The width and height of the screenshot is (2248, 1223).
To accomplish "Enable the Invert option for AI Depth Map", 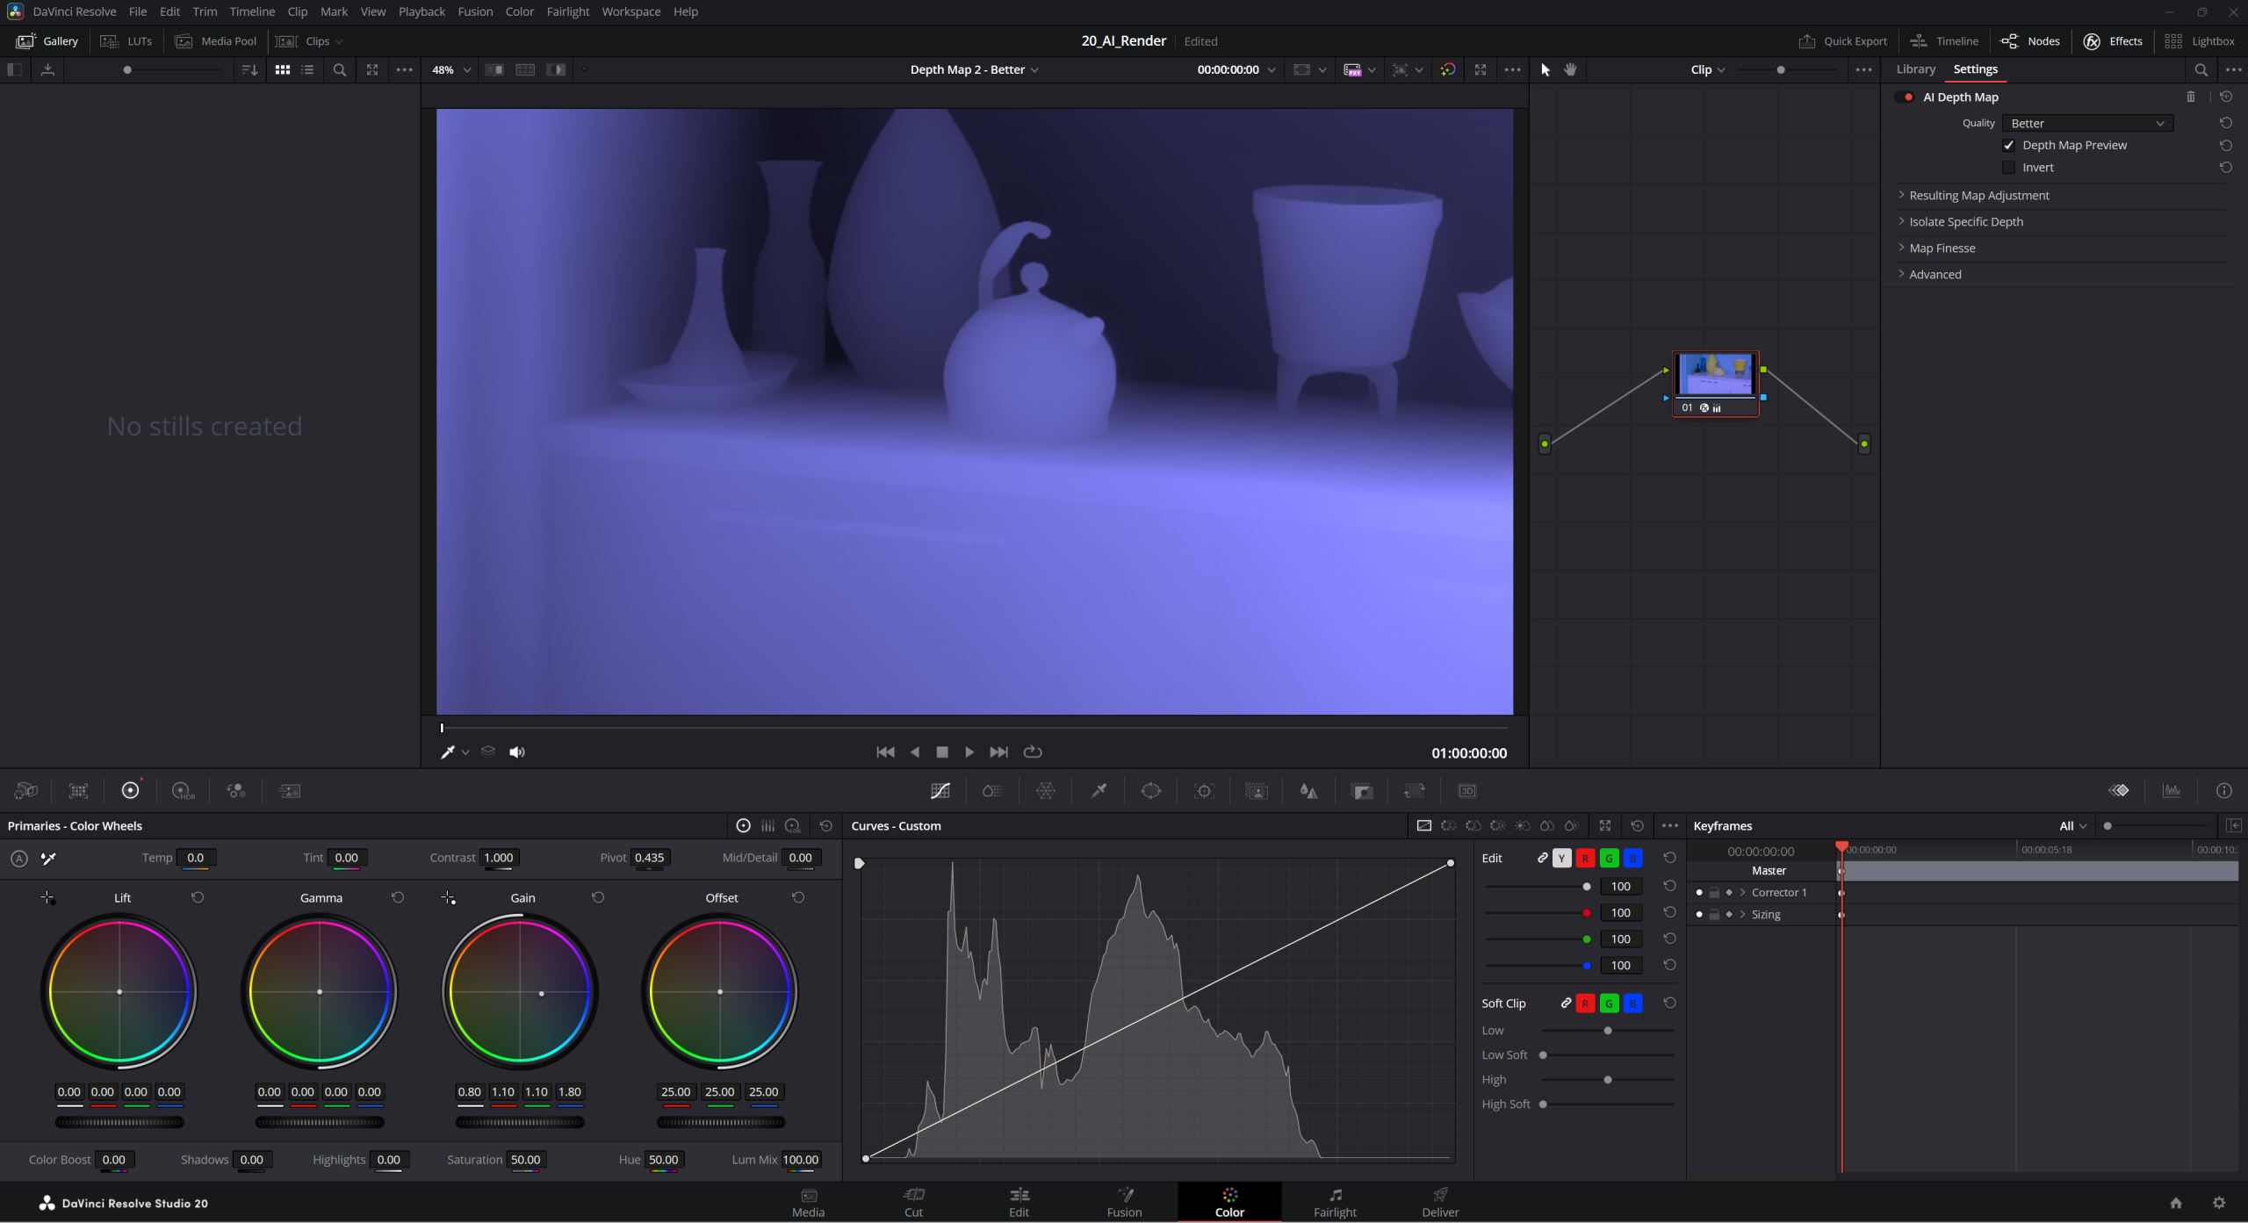I will [2011, 167].
